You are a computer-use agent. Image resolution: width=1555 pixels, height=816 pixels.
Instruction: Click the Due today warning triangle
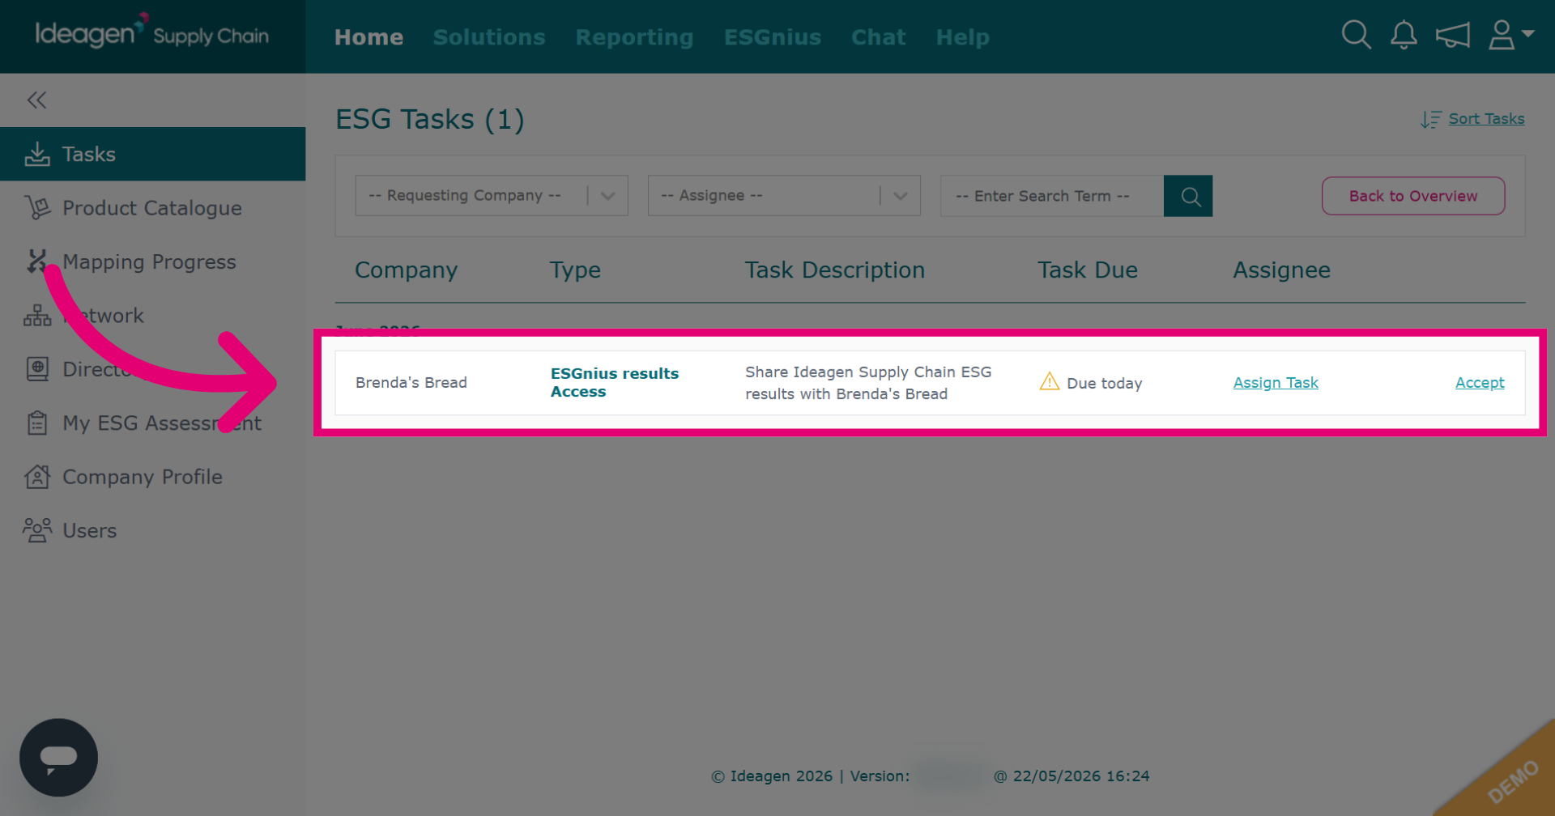pyautogui.click(x=1049, y=381)
